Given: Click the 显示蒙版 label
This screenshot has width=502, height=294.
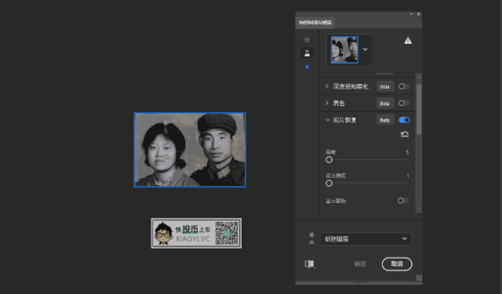Looking at the screenshot, I should pyautogui.click(x=336, y=201).
